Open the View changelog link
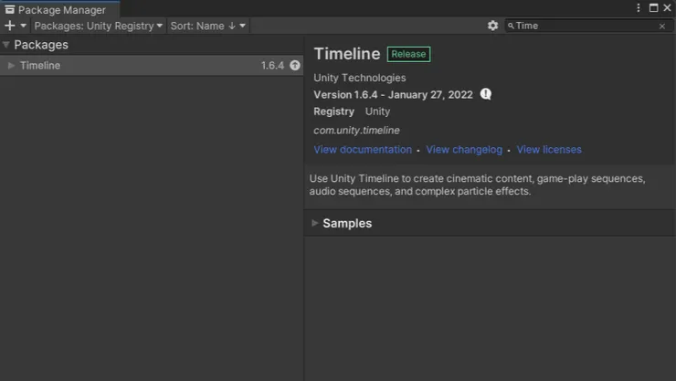The image size is (676, 381). click(464, 150)
